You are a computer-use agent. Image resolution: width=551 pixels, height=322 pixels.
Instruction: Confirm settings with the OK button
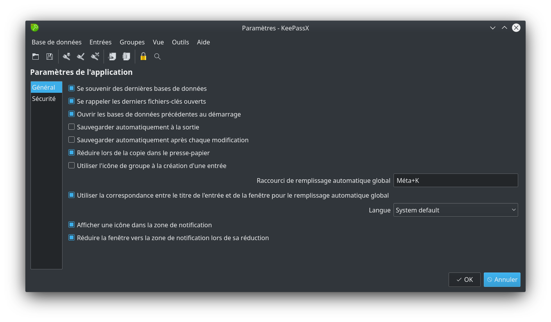point(464,280)
